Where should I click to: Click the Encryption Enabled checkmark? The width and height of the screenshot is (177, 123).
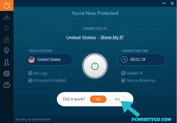pyautogui.click(x=30, y=80)
